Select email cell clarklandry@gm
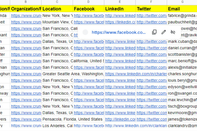The width and height of the screenshot is (197, 131). 182,125
